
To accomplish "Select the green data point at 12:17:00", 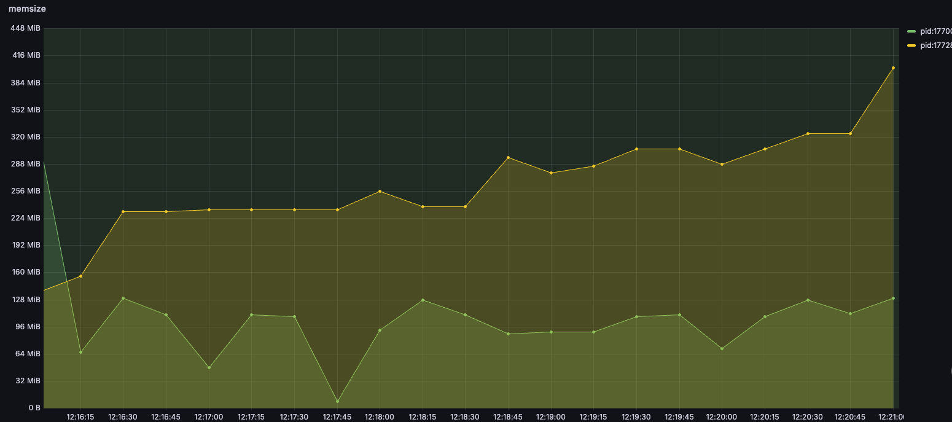I will (x=209, y=368).
